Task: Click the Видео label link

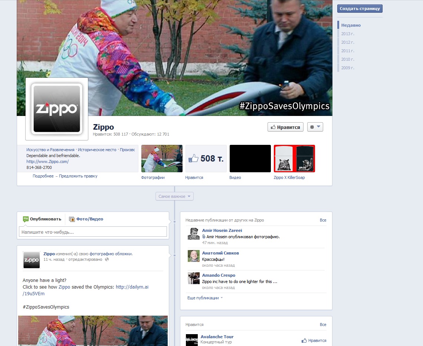Action: (x=235, y=177)
